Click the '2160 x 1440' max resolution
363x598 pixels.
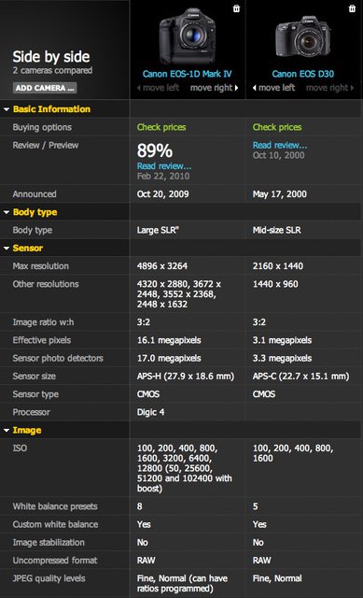tap(278, 265)
